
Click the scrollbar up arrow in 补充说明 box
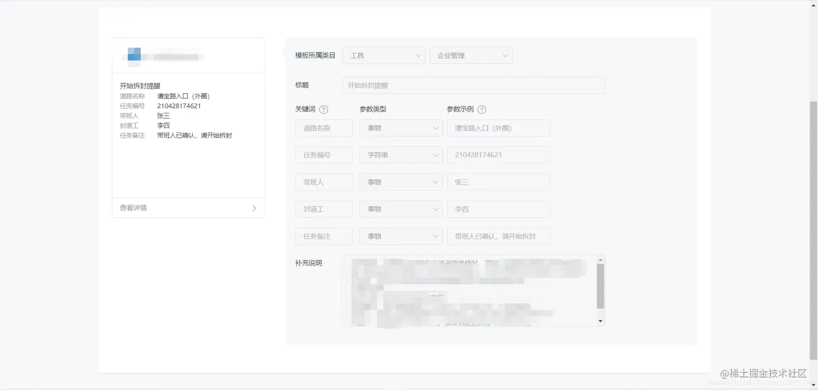pos(600,259)
